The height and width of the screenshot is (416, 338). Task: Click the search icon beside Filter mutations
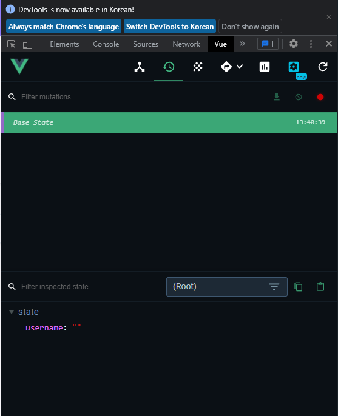(x=12, y=97)
